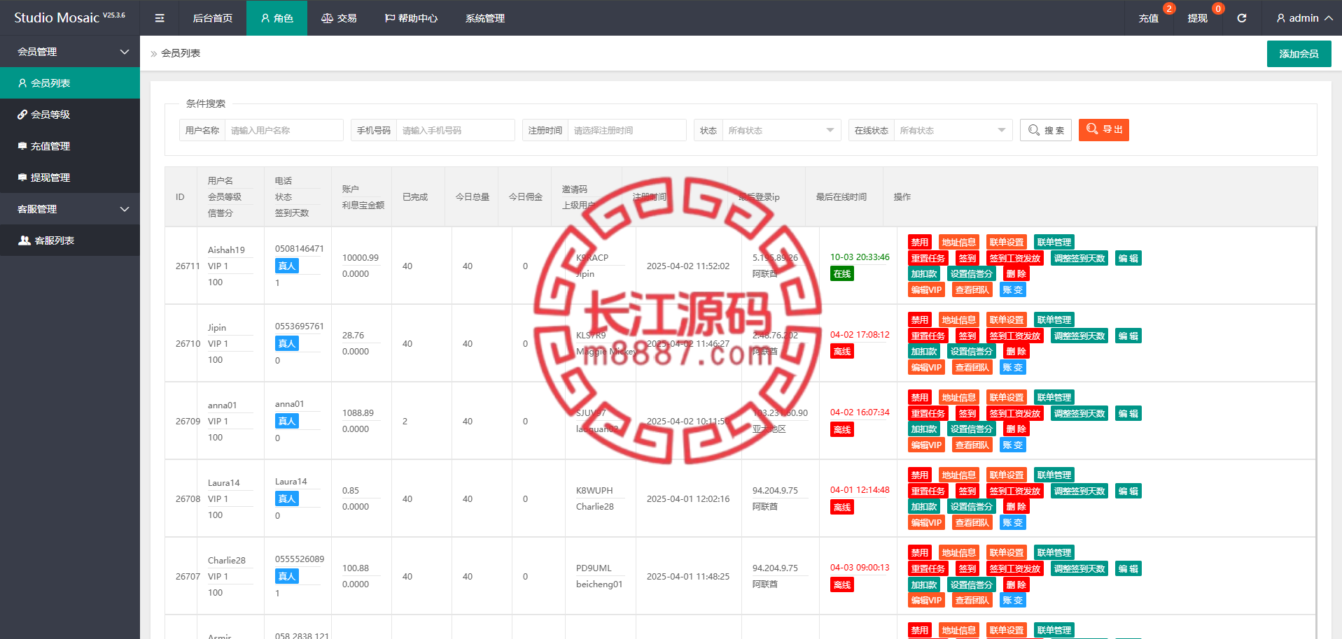Open 提现管理 in the sidebar
This screenshot has width=1342, height=639.
click(x=70, y=178)
